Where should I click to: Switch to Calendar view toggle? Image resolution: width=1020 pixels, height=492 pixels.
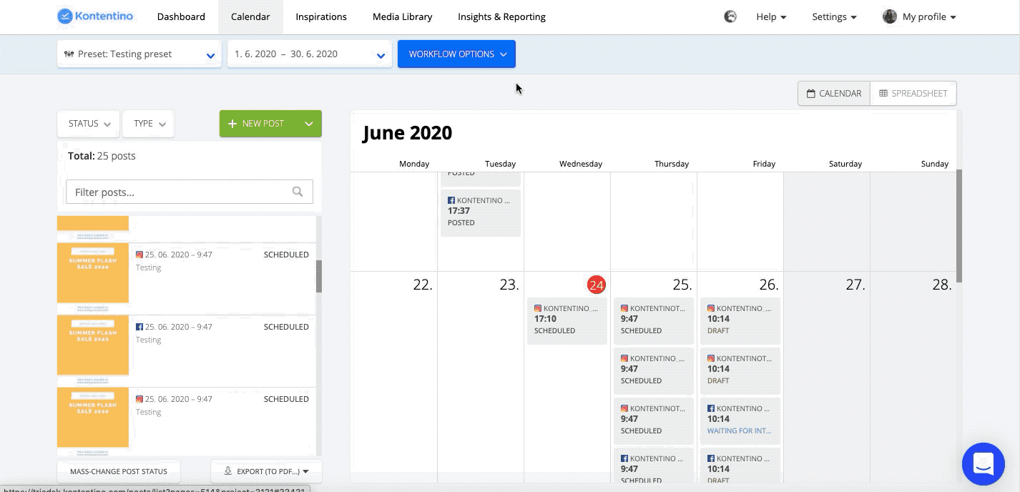tap(834, 93)
